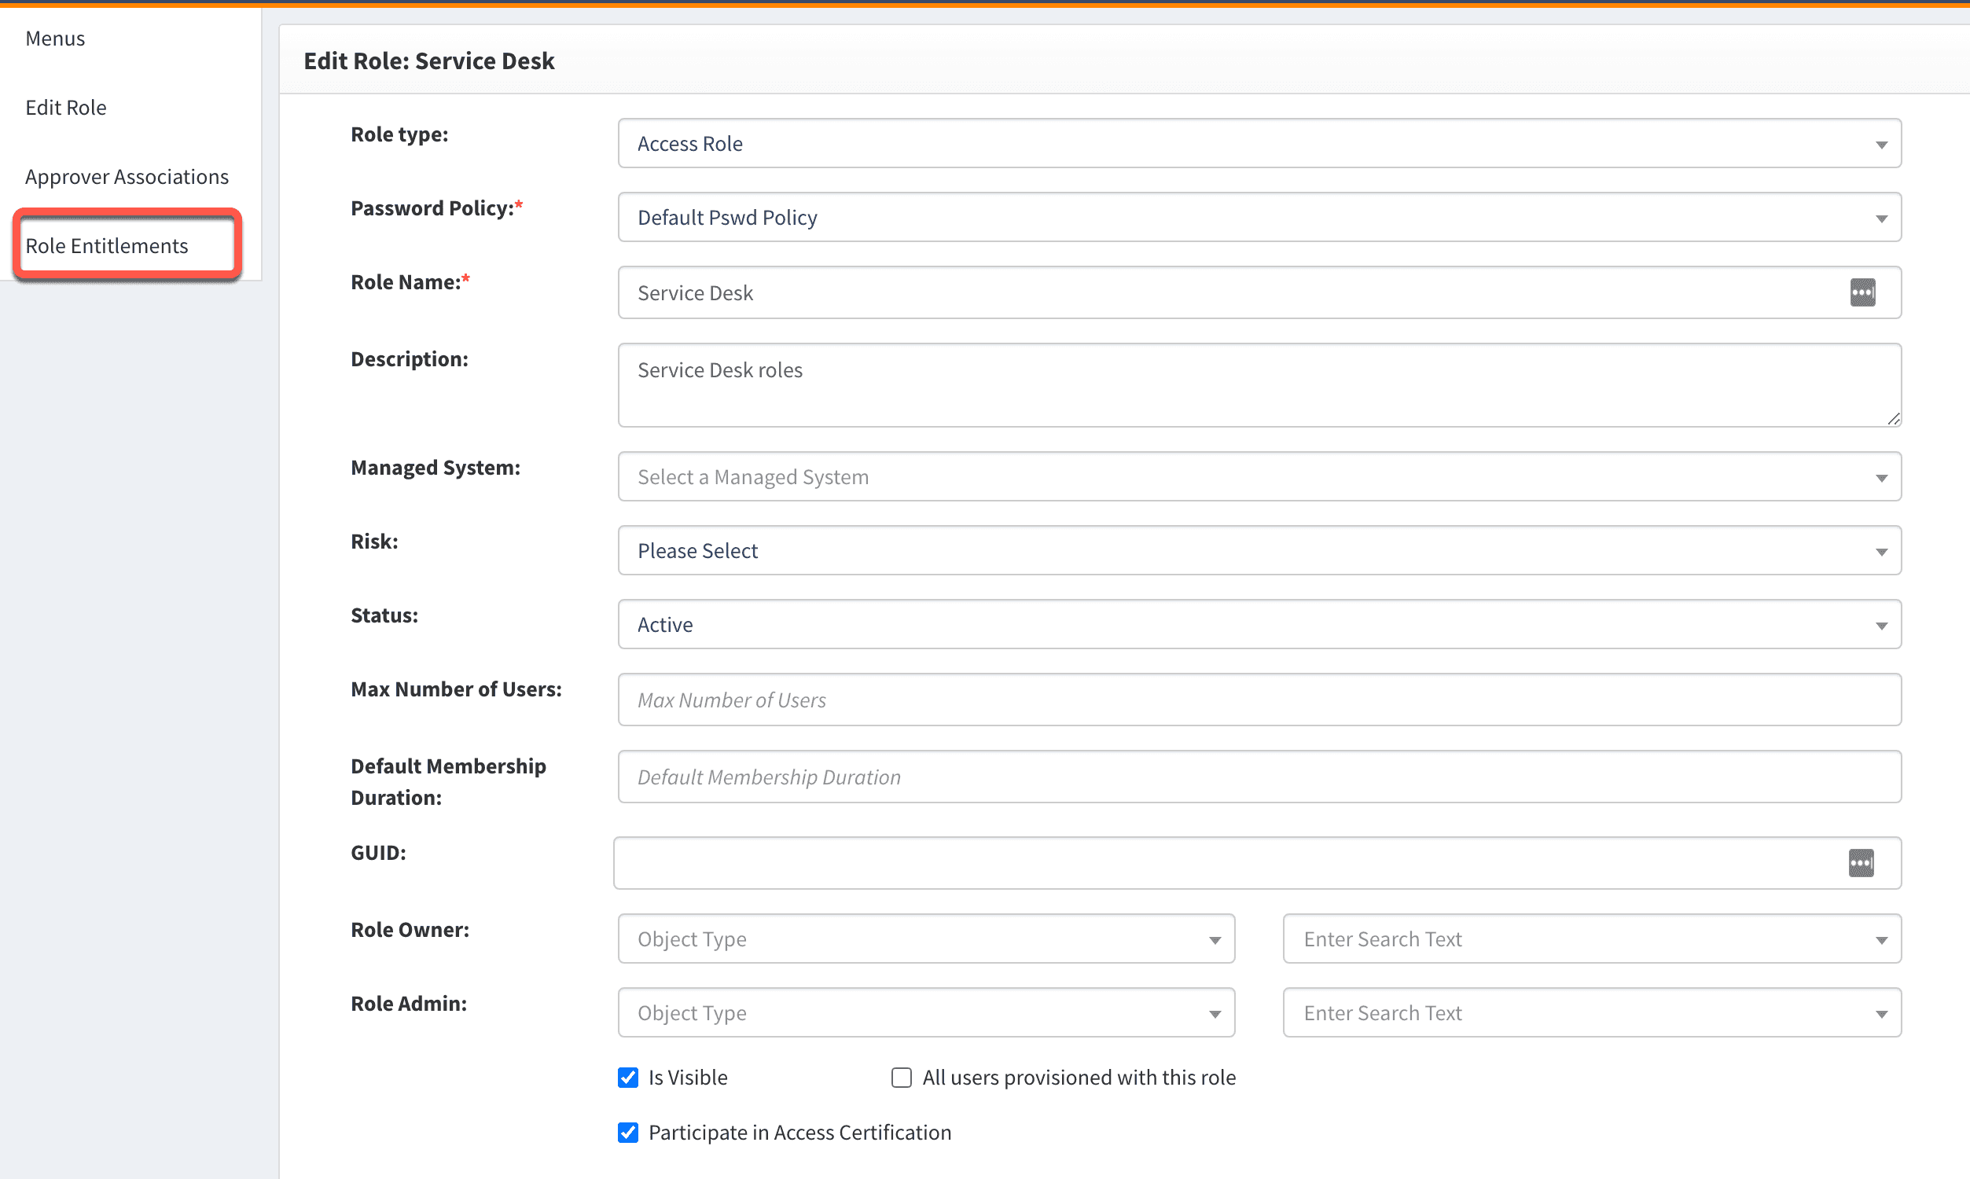Expand the Password Policy dropdown
The width and height of the screenshot is (1970, 1179).
click(1259, 218)
